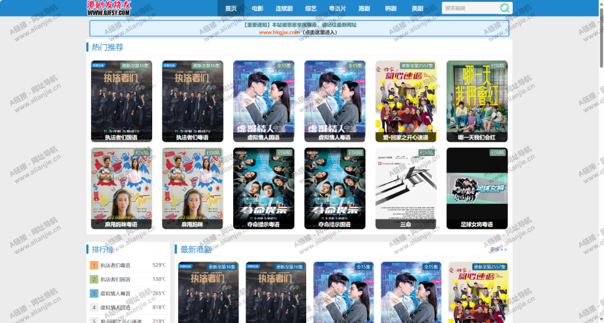Open the 电影 navigation tab
Image resolution: width=604 pixels, height=323 pixels.
[257, 8]
